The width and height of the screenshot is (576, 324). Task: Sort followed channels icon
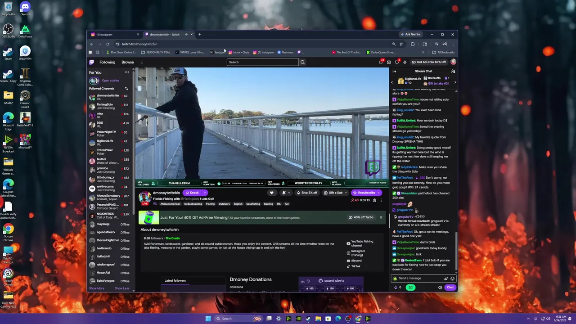pos(126,89)
